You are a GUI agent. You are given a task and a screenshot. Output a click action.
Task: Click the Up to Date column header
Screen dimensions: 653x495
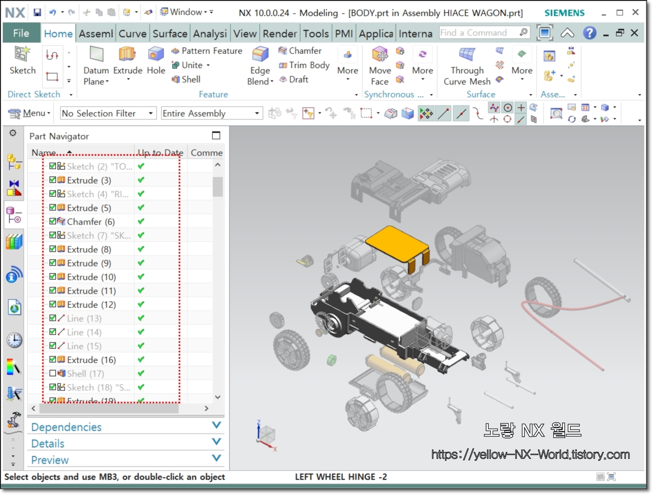click(x=160, y=152)
